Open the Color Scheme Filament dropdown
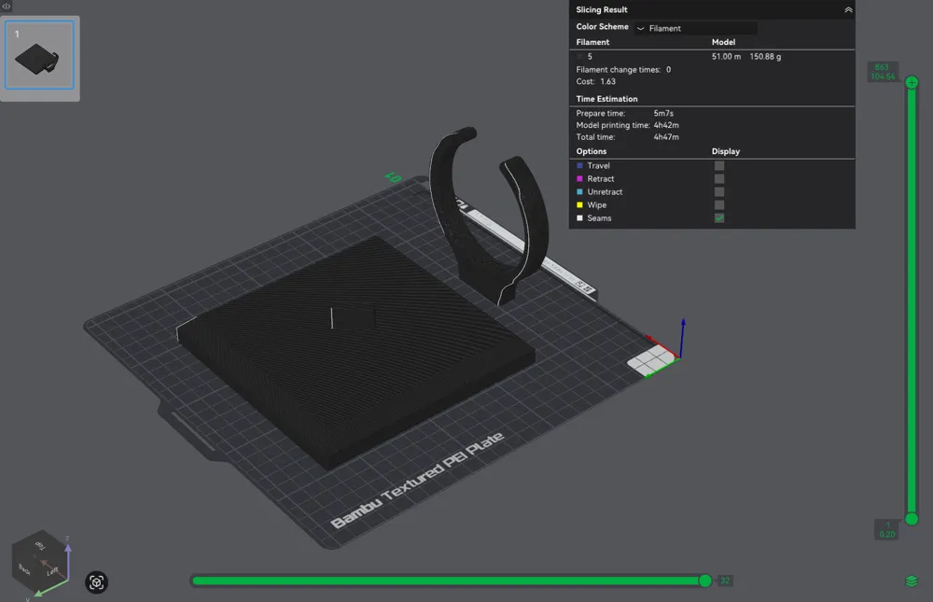 coord(696,28)
